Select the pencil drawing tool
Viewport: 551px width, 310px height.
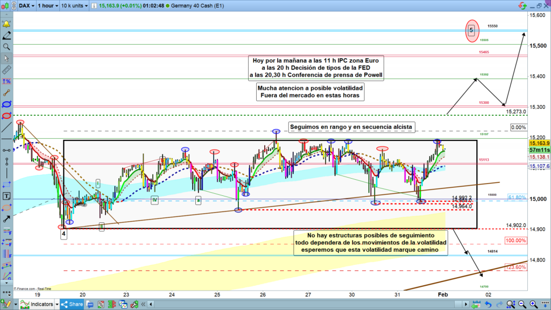click(x=6, y=36)
